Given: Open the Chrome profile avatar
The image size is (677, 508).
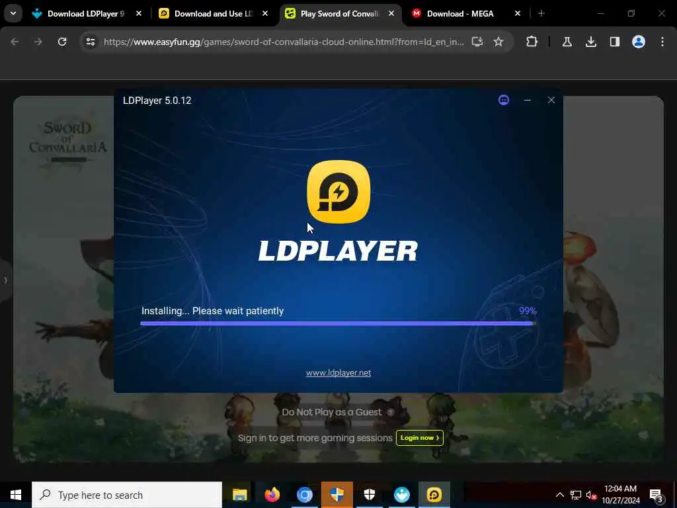Looking at the screenshot, I should coord(638,42).
